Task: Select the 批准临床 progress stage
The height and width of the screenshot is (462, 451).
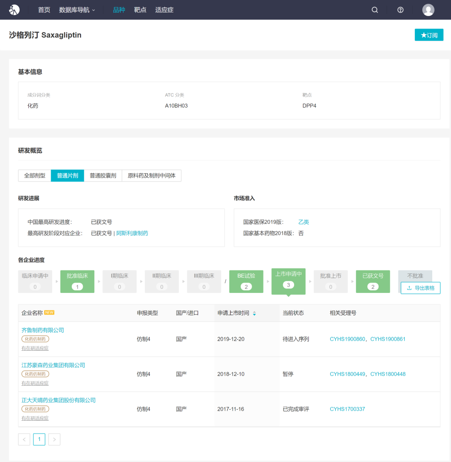Action: coord(77,281)
